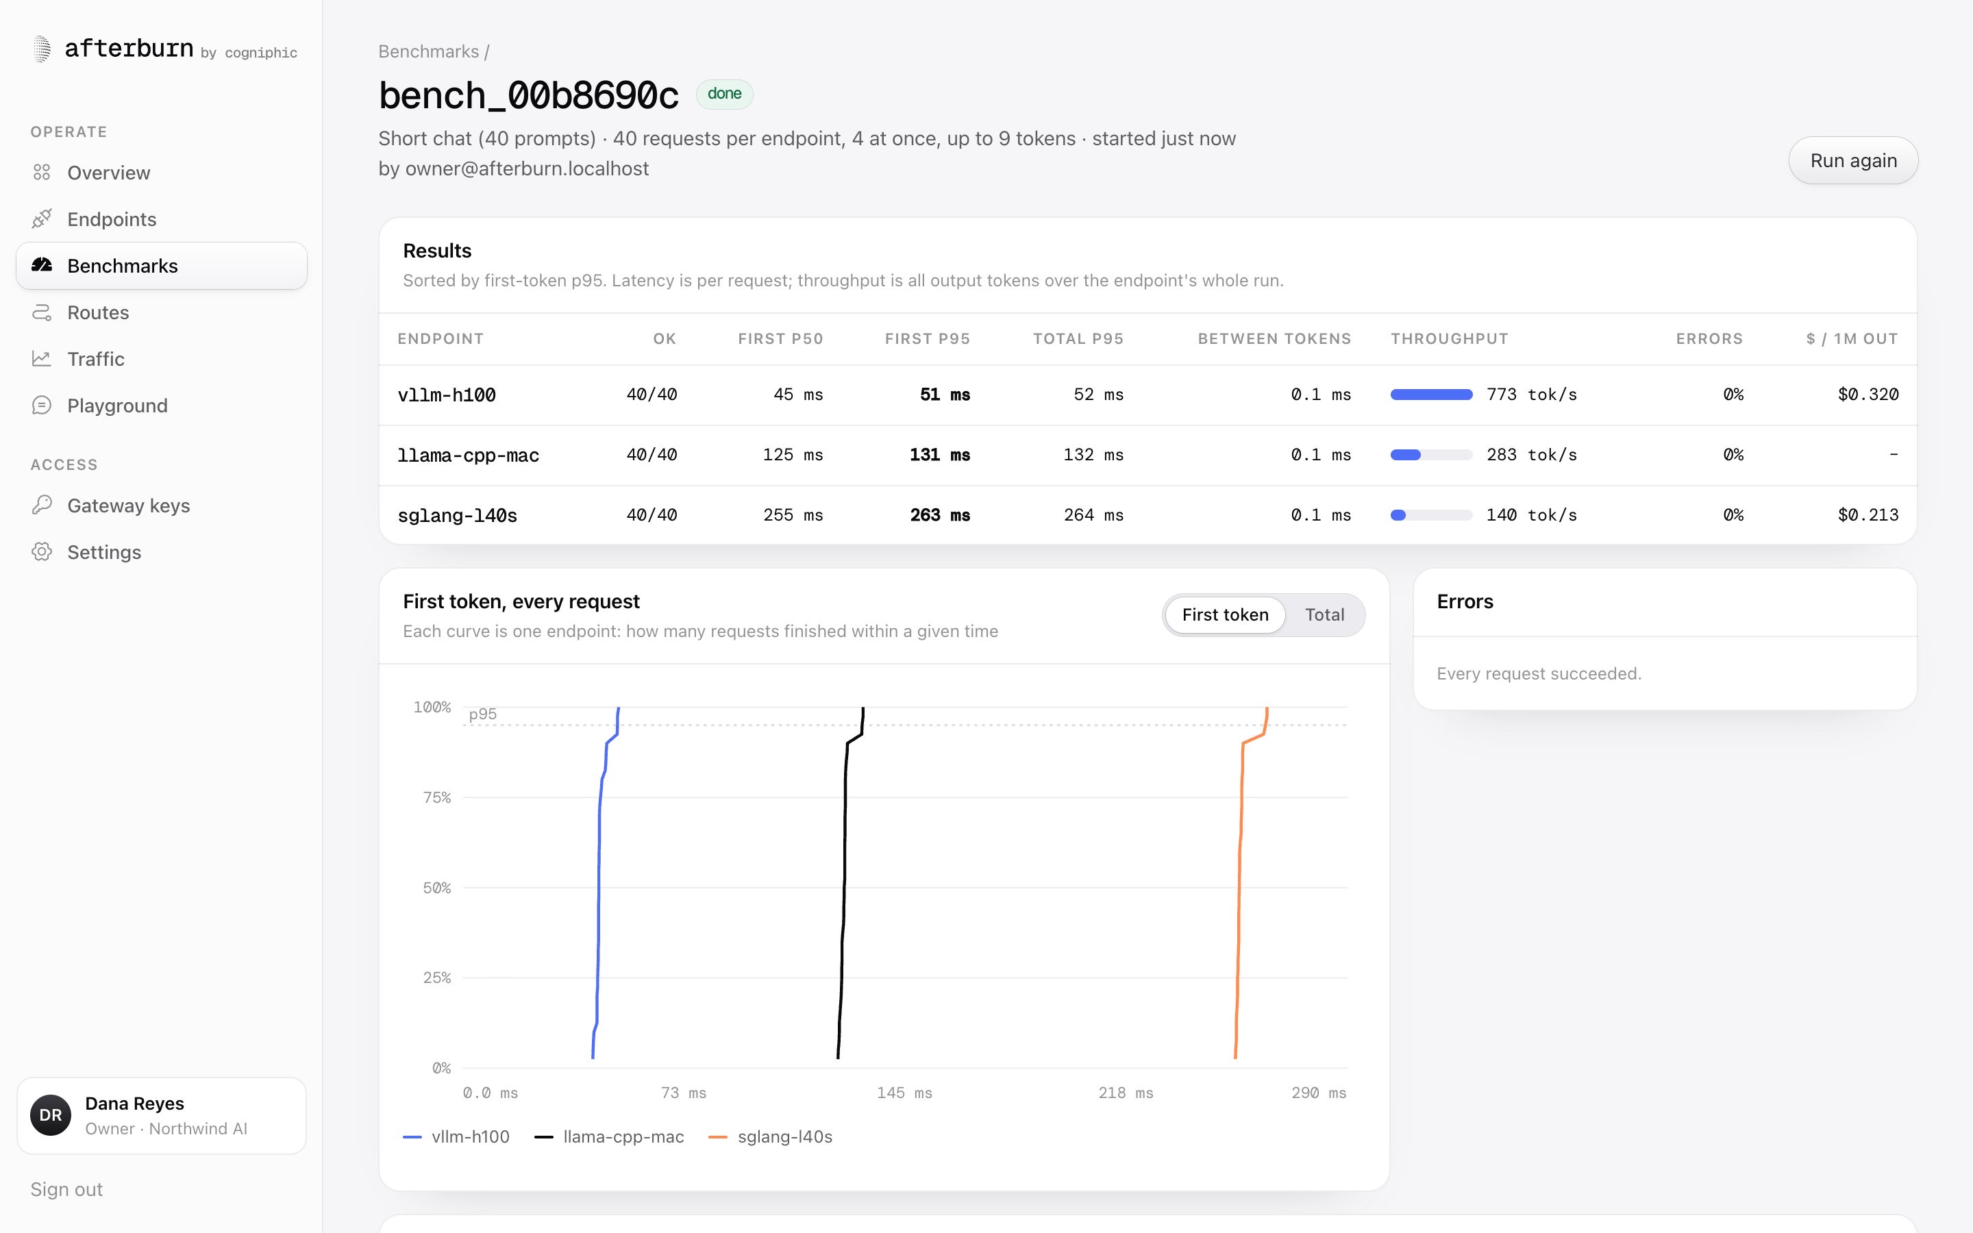Image resolution: width=1973 pixels, height=1233 pixels.
Task: Click the Settings gear icon
Action: point(42,551)
